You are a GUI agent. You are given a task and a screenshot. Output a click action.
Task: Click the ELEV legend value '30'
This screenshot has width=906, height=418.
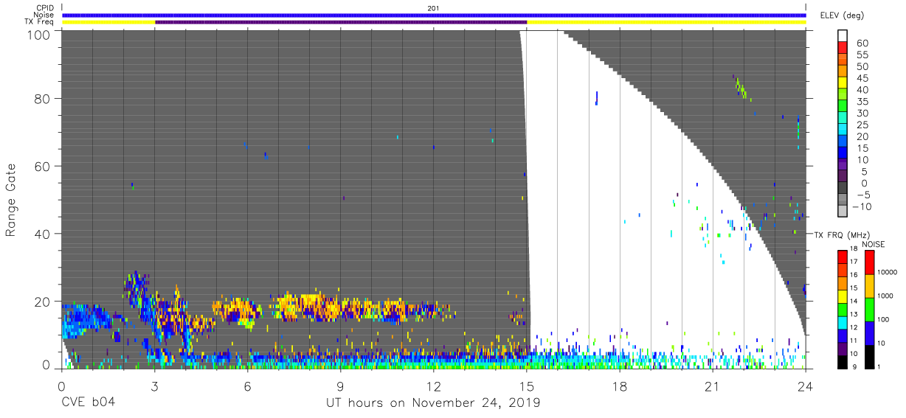(x=862, y=113)
